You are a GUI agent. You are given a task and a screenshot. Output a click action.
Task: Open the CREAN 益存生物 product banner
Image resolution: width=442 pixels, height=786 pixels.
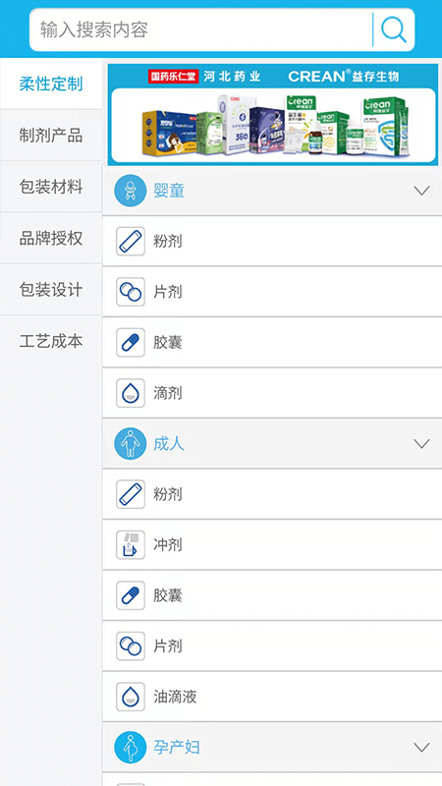273,114
